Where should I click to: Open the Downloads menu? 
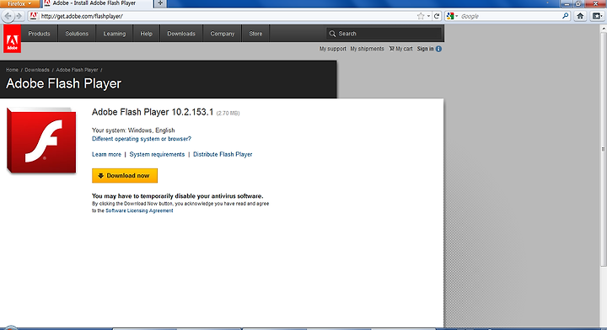(x=181, y=34)
